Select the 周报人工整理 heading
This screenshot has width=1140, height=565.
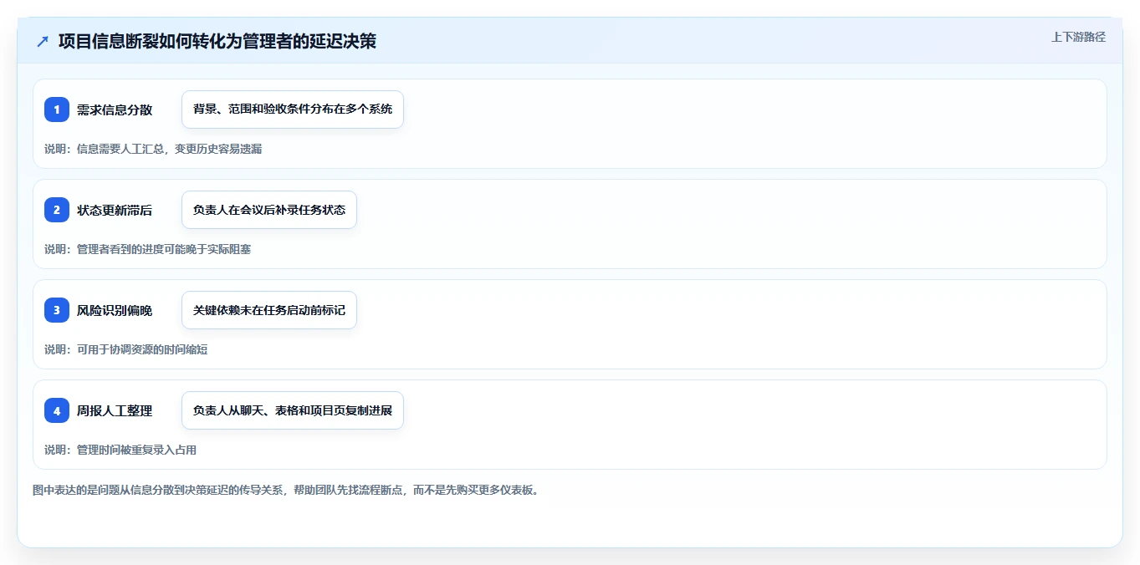115,410
